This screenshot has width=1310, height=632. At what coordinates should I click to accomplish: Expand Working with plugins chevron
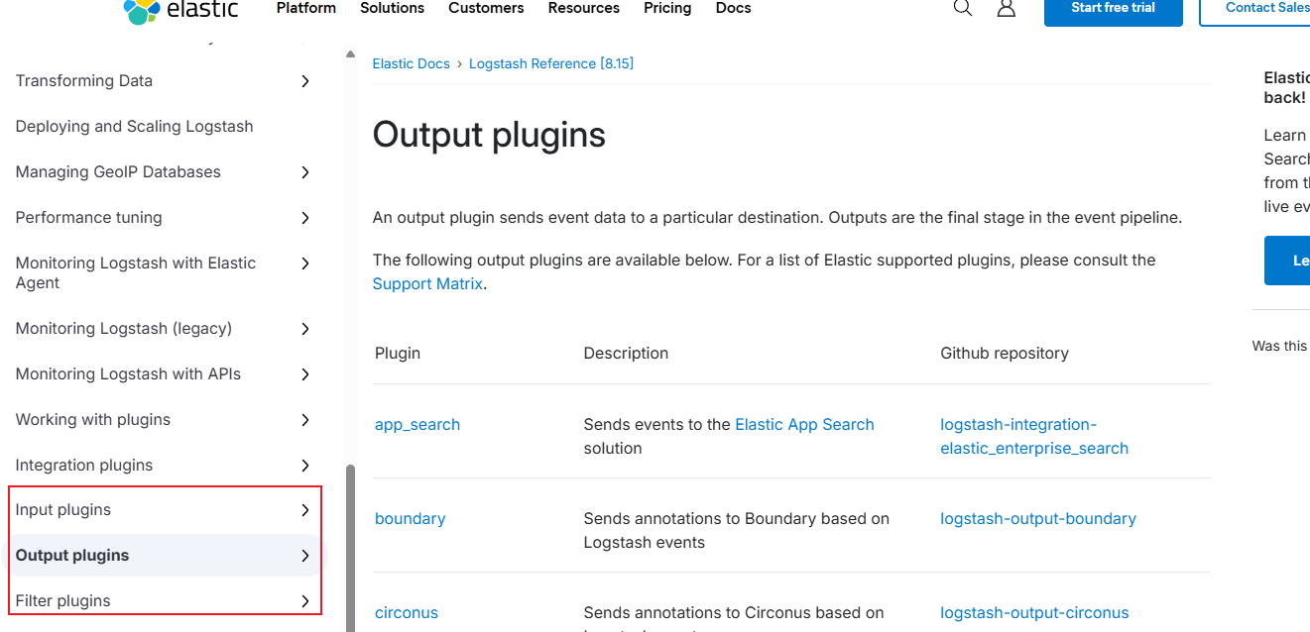pos(305,420)
